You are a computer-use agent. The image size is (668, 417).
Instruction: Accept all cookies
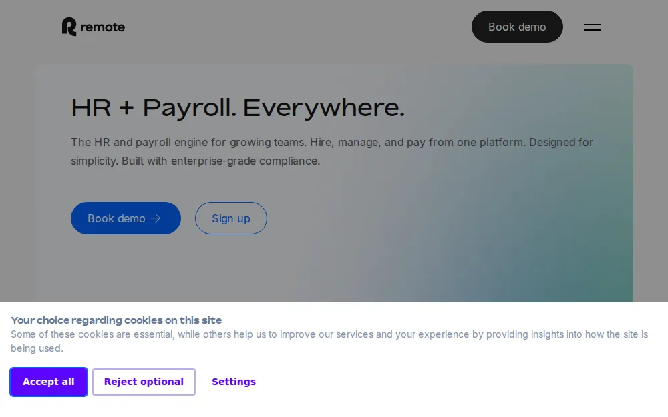pos(49,382)
